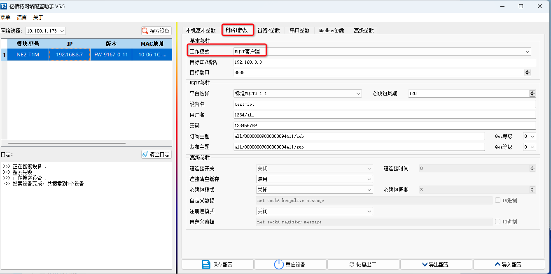Click the restore factory refresh icon
Image resolution: width=551 pixels, height=274 pixels.
(351, 265)
